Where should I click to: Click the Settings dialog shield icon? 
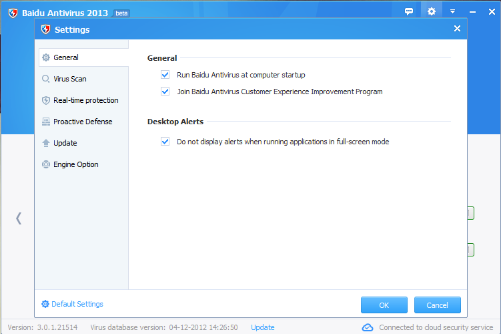45,29
